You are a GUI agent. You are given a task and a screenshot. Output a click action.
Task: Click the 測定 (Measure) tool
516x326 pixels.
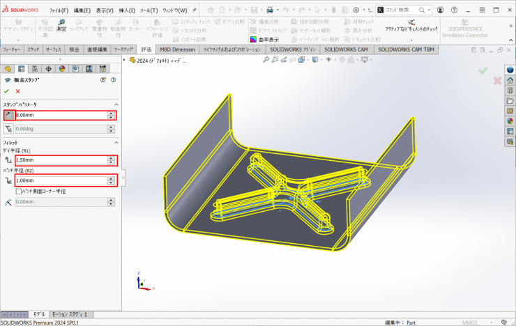tap(61, 24)
